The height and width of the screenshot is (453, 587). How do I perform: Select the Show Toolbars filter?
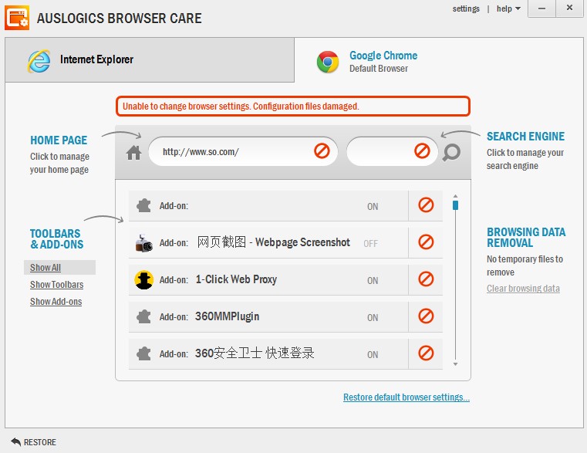point(56,285)
